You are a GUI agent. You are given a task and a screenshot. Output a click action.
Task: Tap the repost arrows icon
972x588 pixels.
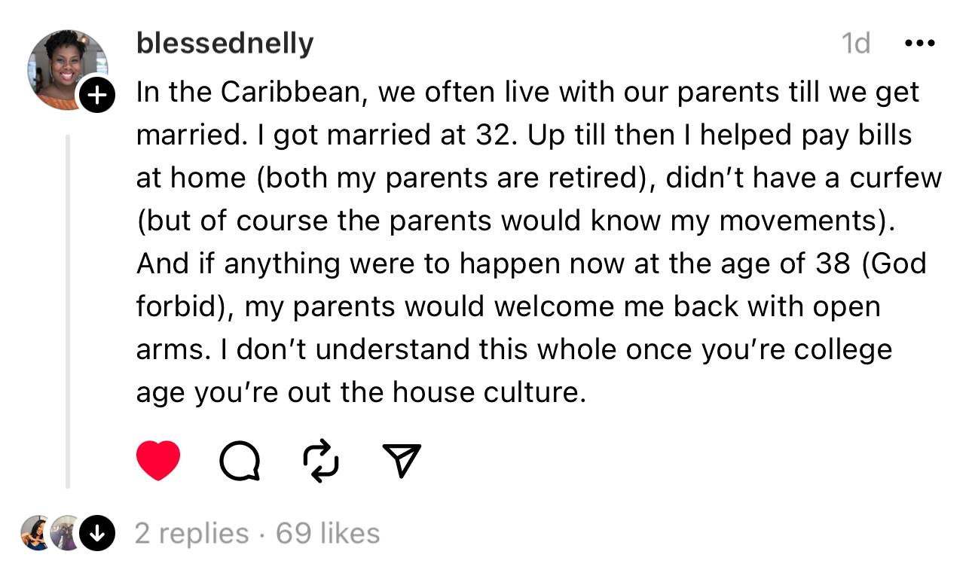320,461
